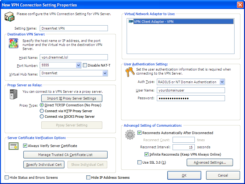Image resolution: width=245 pixels, height=184 pixels.
Task: Select Connect via HTTP Proxy Server
Action: 42,111
